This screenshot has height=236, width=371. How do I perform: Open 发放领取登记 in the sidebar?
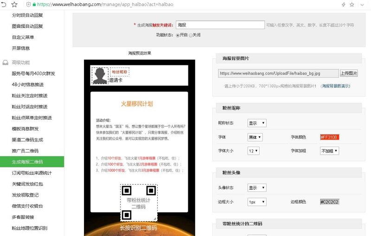point(26,195)
